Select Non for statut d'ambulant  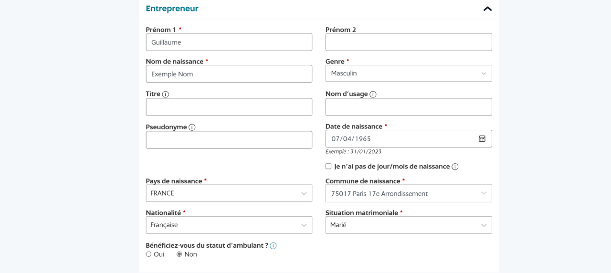[x=179, y=254]
